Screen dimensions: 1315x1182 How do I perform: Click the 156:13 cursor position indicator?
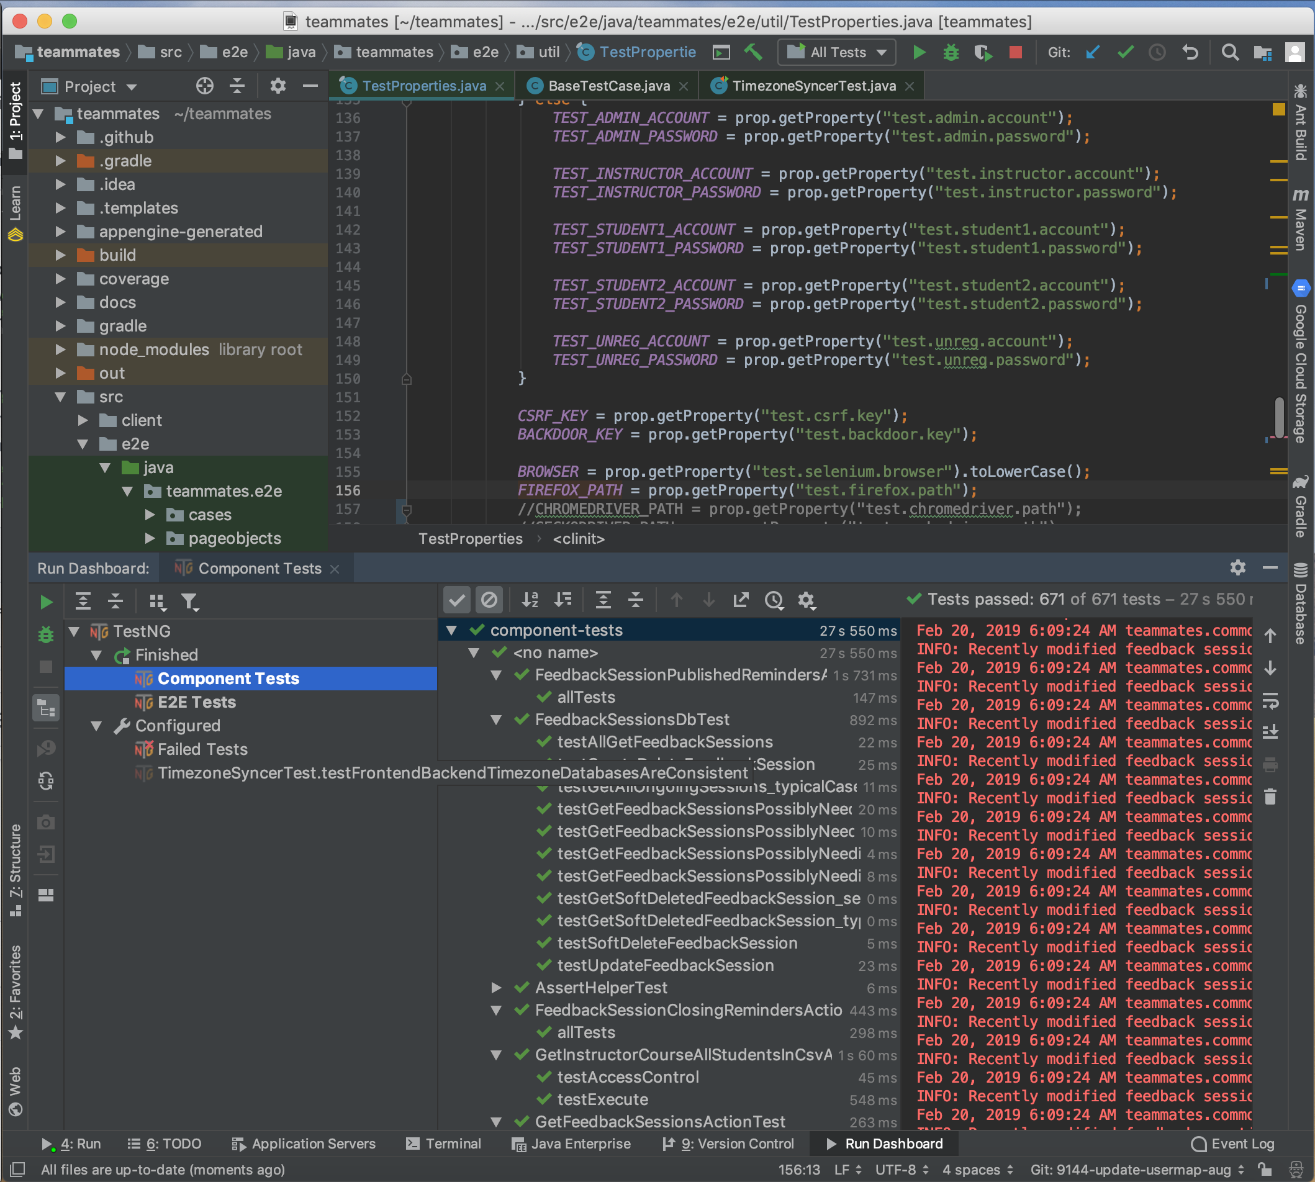point(798,1170)
